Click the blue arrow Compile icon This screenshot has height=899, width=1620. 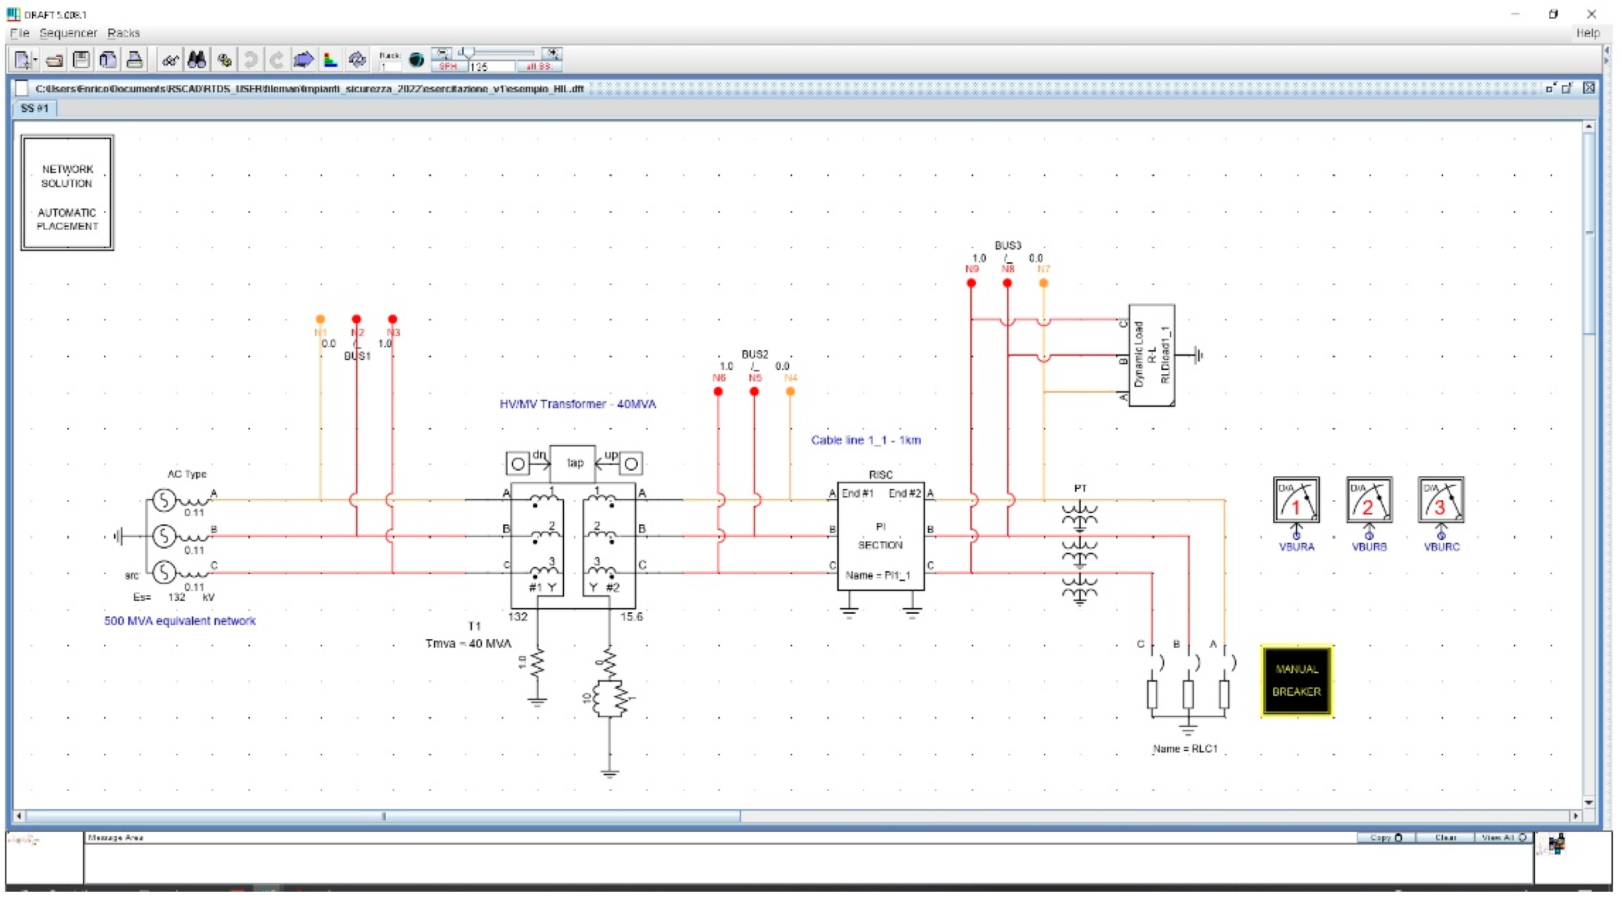pyautogui.click(x=303, y=60)
